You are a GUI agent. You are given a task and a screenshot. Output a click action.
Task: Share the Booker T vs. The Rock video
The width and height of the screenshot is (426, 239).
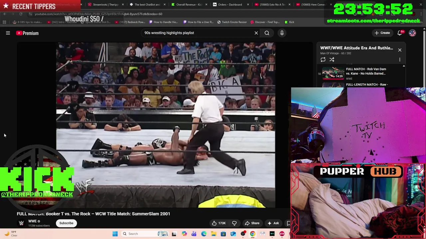pos(252,223)
